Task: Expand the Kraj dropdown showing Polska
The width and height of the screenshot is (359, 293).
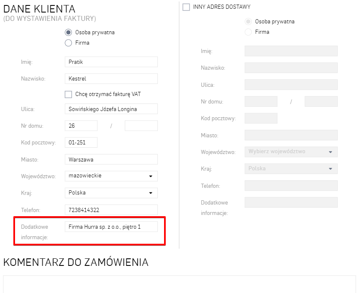Action: tap(111, 193)
